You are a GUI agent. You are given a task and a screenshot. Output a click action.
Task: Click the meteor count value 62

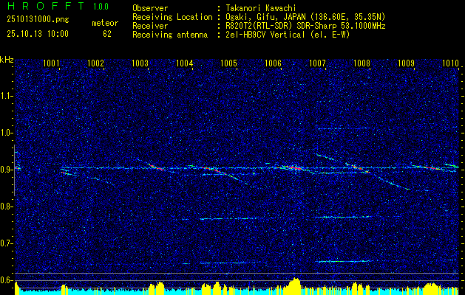pyautogui.click(x=107, y=34)
